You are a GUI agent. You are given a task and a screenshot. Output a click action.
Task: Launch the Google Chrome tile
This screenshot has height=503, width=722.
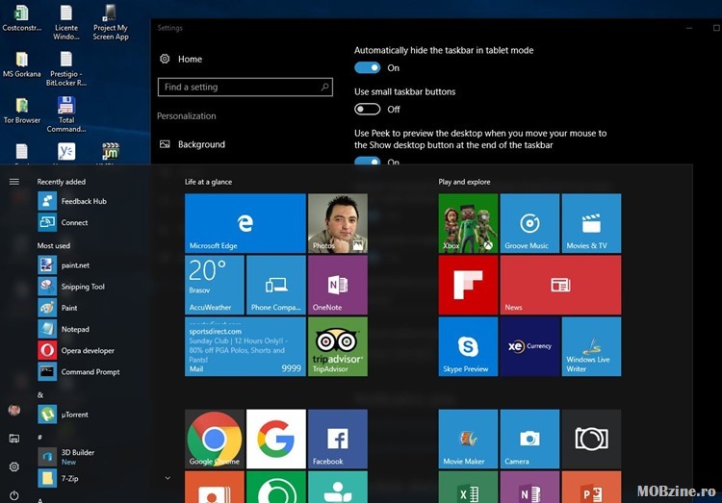(214, 439)
